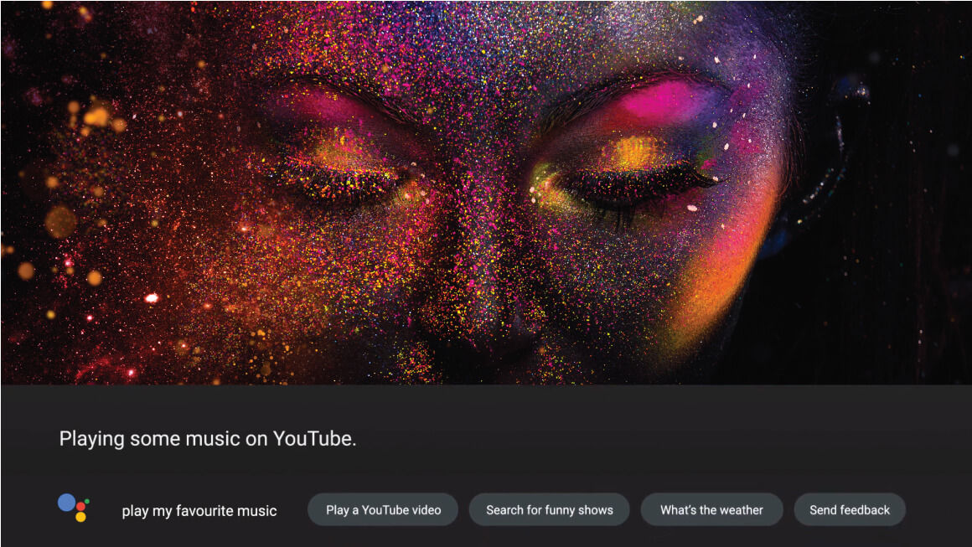This screenshot has width=972, height=547.
Task: Click the 'play my favourite music' query text
Action: [x=199, y=510]
